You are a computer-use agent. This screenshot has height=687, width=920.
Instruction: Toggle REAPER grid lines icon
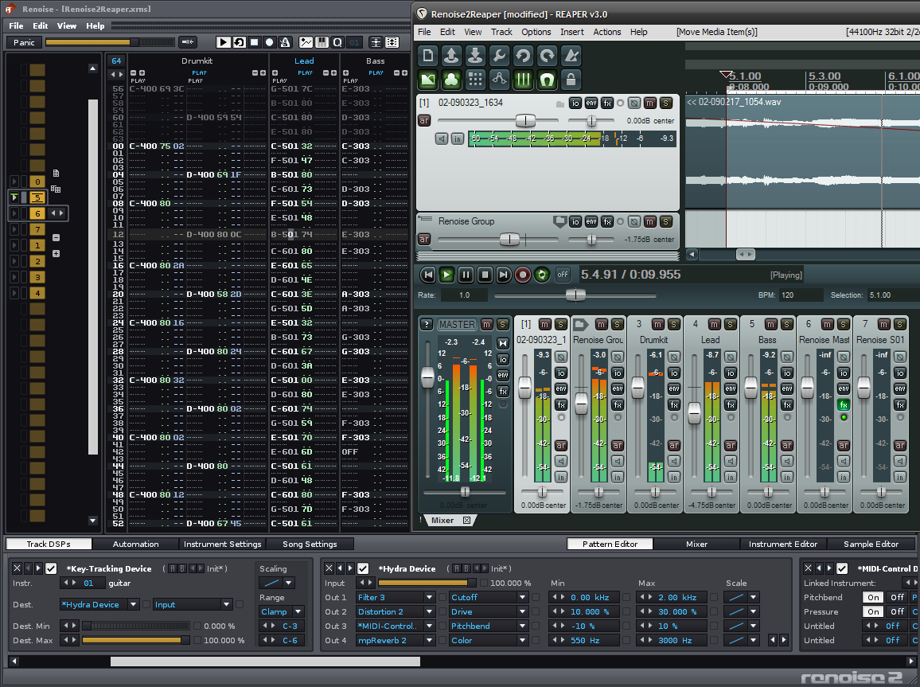[x=523, y=79]
